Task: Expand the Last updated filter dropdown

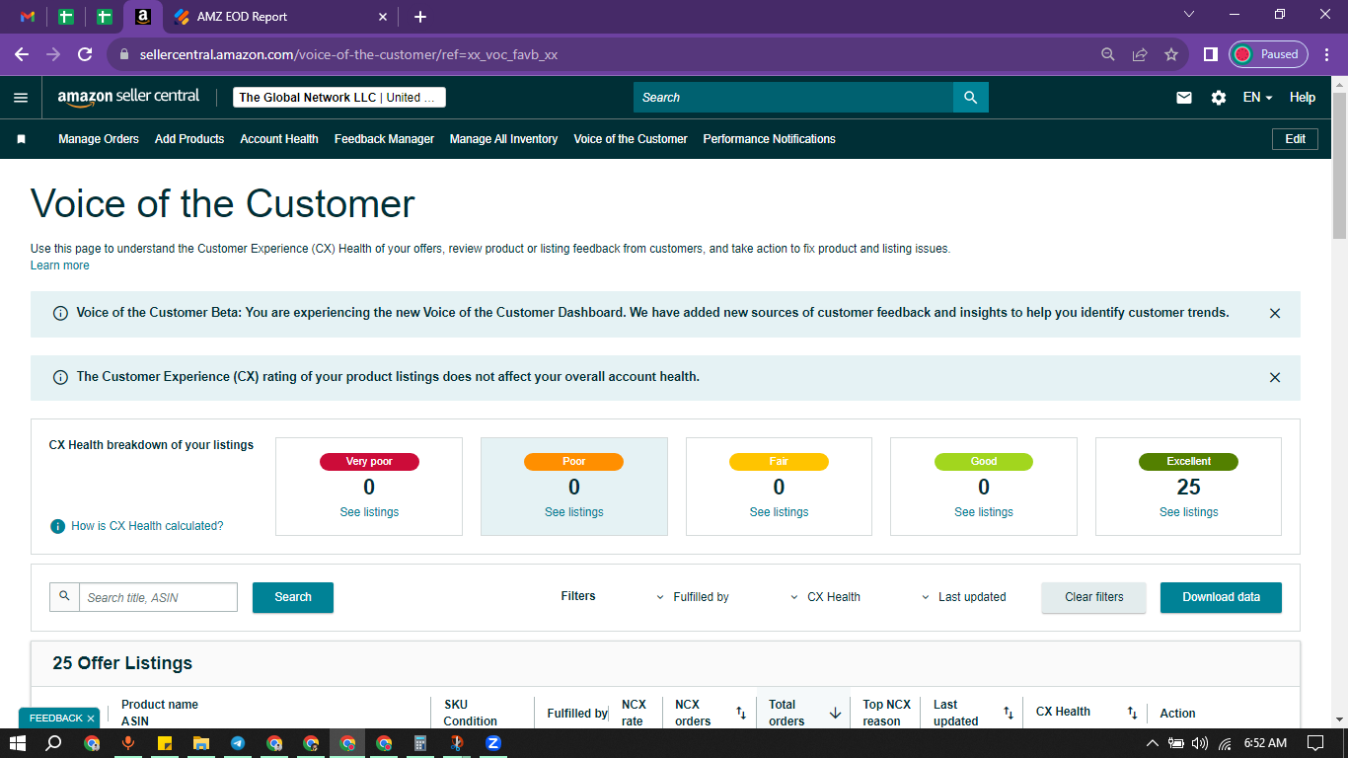Action: point(964,597)
